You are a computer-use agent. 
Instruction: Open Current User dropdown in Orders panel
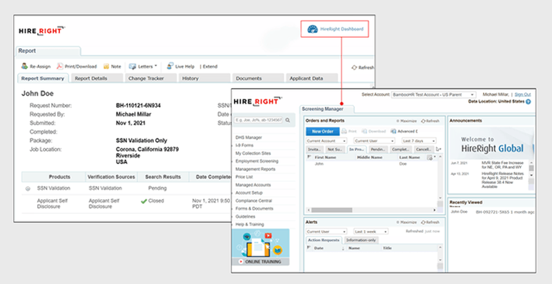click(x=374, y=141)
